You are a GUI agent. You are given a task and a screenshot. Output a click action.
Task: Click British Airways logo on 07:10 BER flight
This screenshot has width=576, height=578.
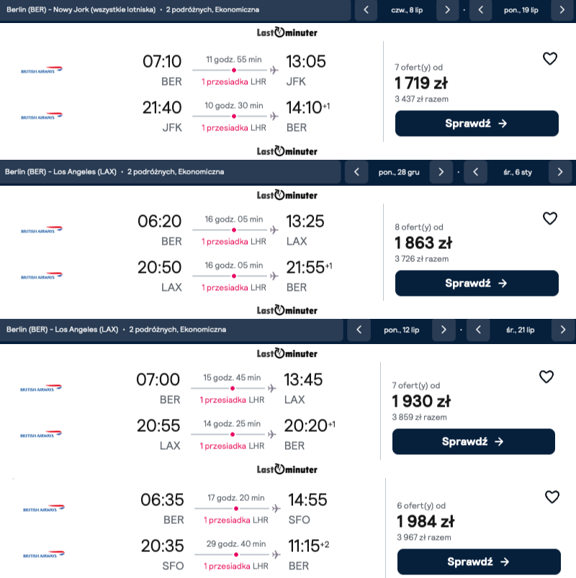click(41, 70)
